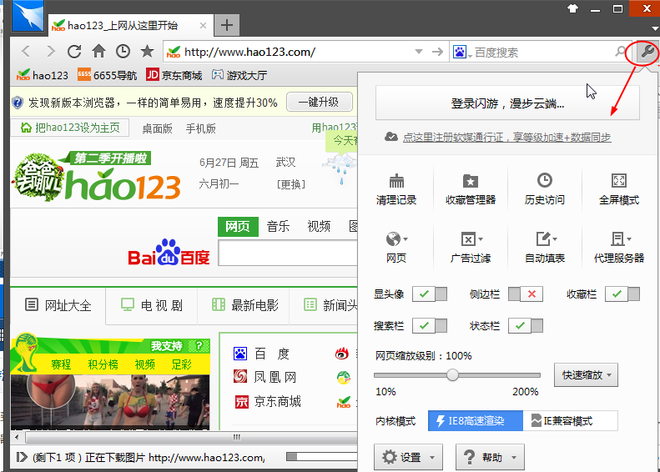Open 历史访问 history panel

(545, 189)
